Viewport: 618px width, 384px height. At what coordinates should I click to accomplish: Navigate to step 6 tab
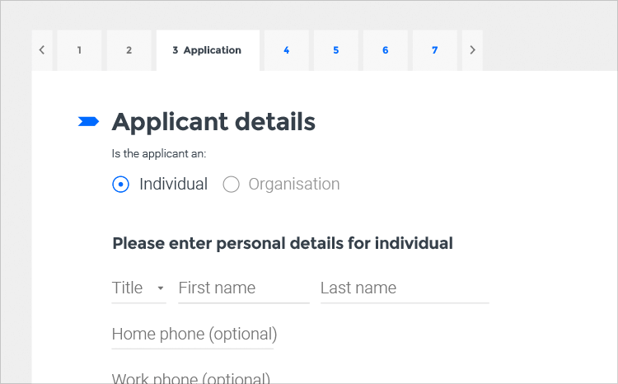coord(386,50)
